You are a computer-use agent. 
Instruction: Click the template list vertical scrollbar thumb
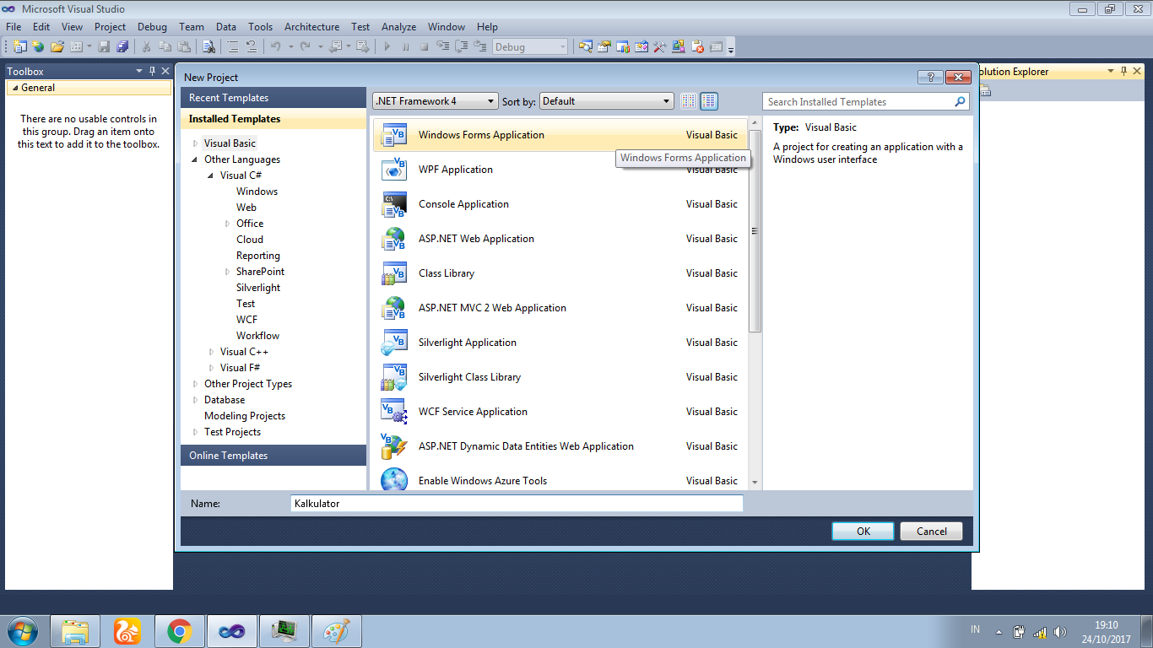(755, 230)
